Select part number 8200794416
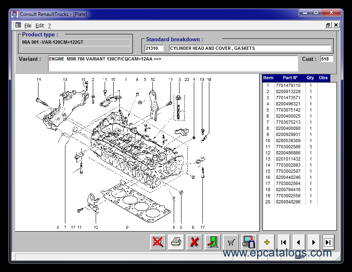 click(x=288, y=190)
